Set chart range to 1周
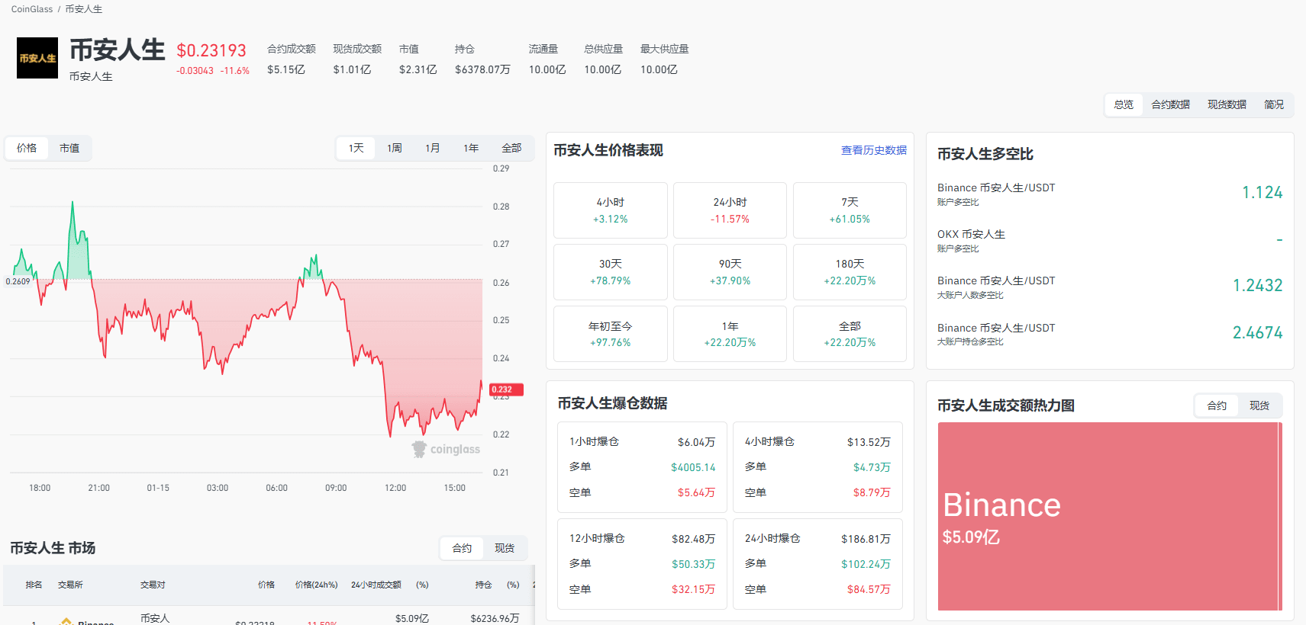This screenshot has height=625, width=1306. click(395, 148)
